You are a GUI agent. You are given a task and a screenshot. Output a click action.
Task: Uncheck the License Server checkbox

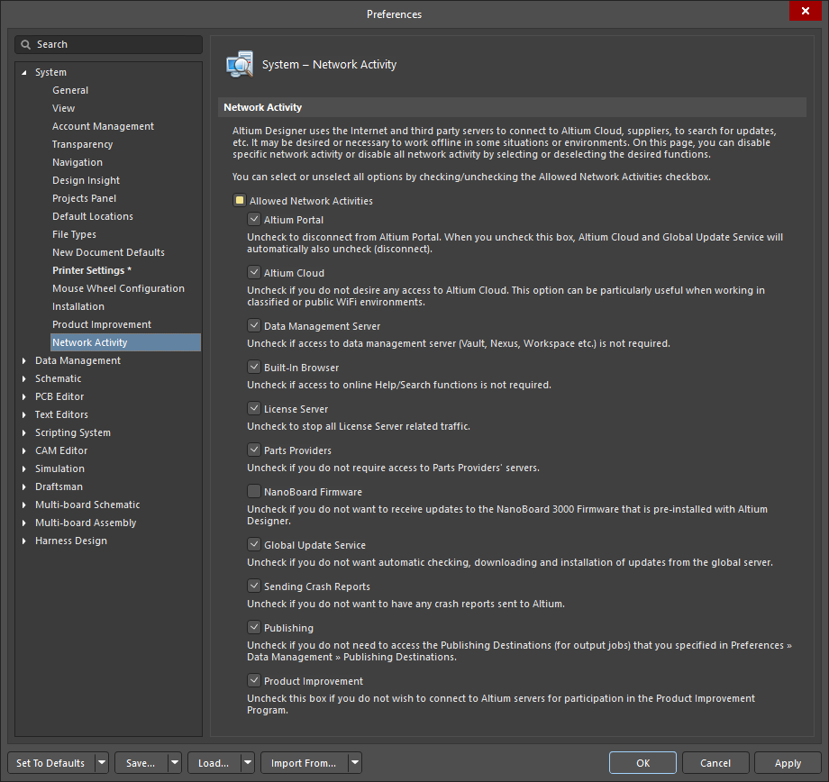[254, 408]
